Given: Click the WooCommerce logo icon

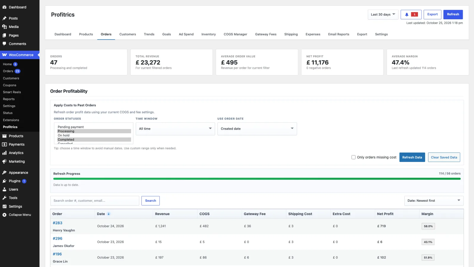Looking at the screenshot, I should click(4, 55).
